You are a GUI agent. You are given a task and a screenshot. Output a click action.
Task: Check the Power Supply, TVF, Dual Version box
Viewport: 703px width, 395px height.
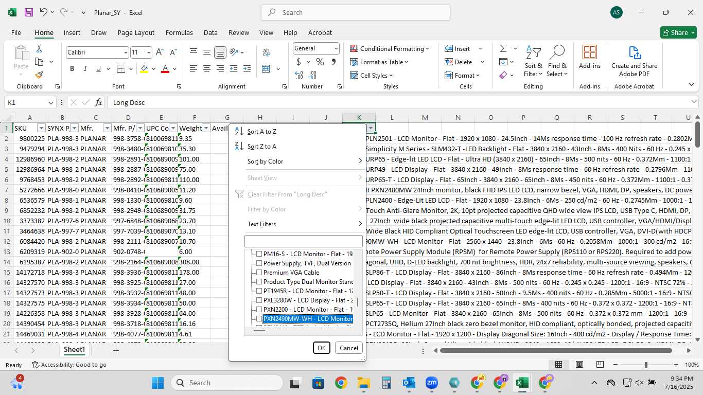[x=259, y=263]
